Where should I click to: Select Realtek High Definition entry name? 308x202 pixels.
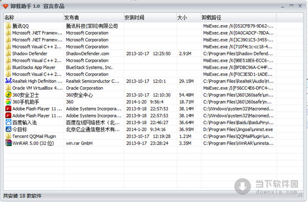37,81
